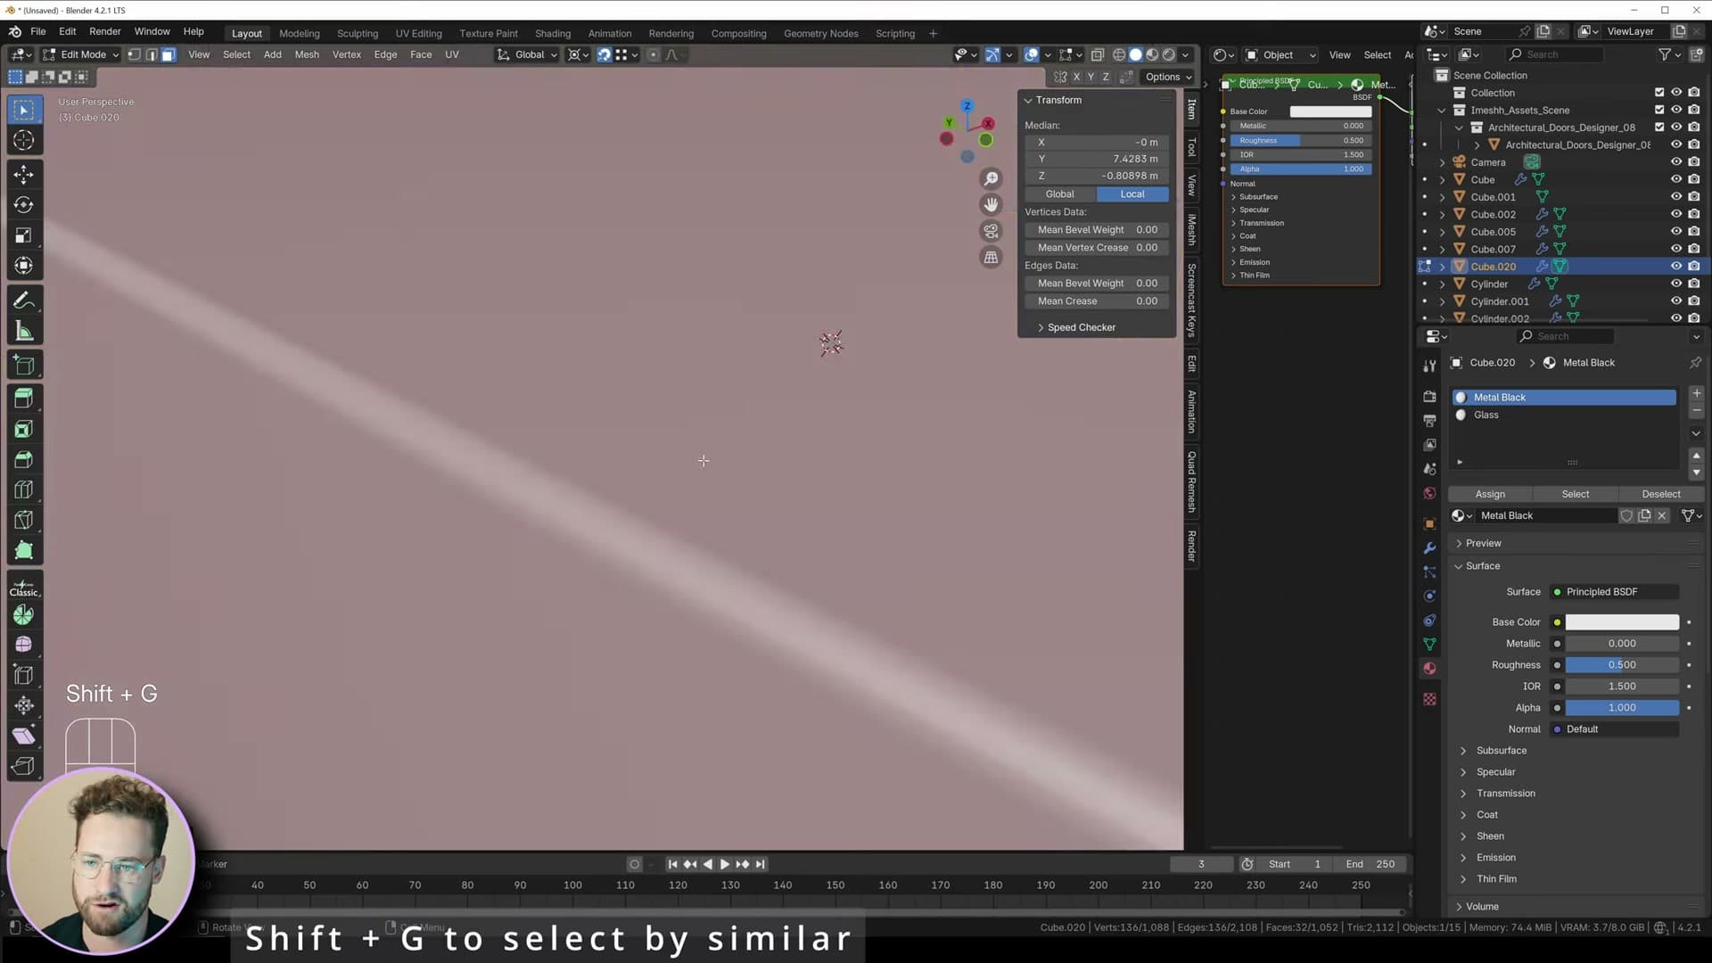Switch to the Shading workspace tab
Image resolution: width=1712 pixels, height=963 pixels.
point(552,33)
